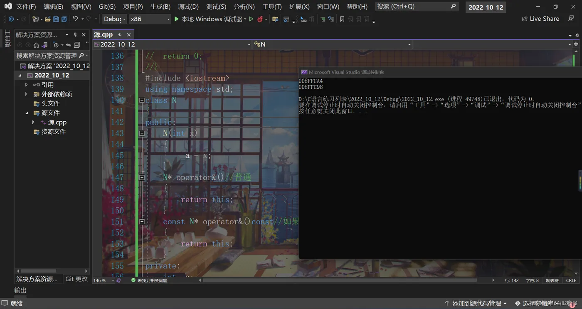Viewport: 582px width, 309px height.
Task: Click the Live Share icon button
Action: pos(540,19)
